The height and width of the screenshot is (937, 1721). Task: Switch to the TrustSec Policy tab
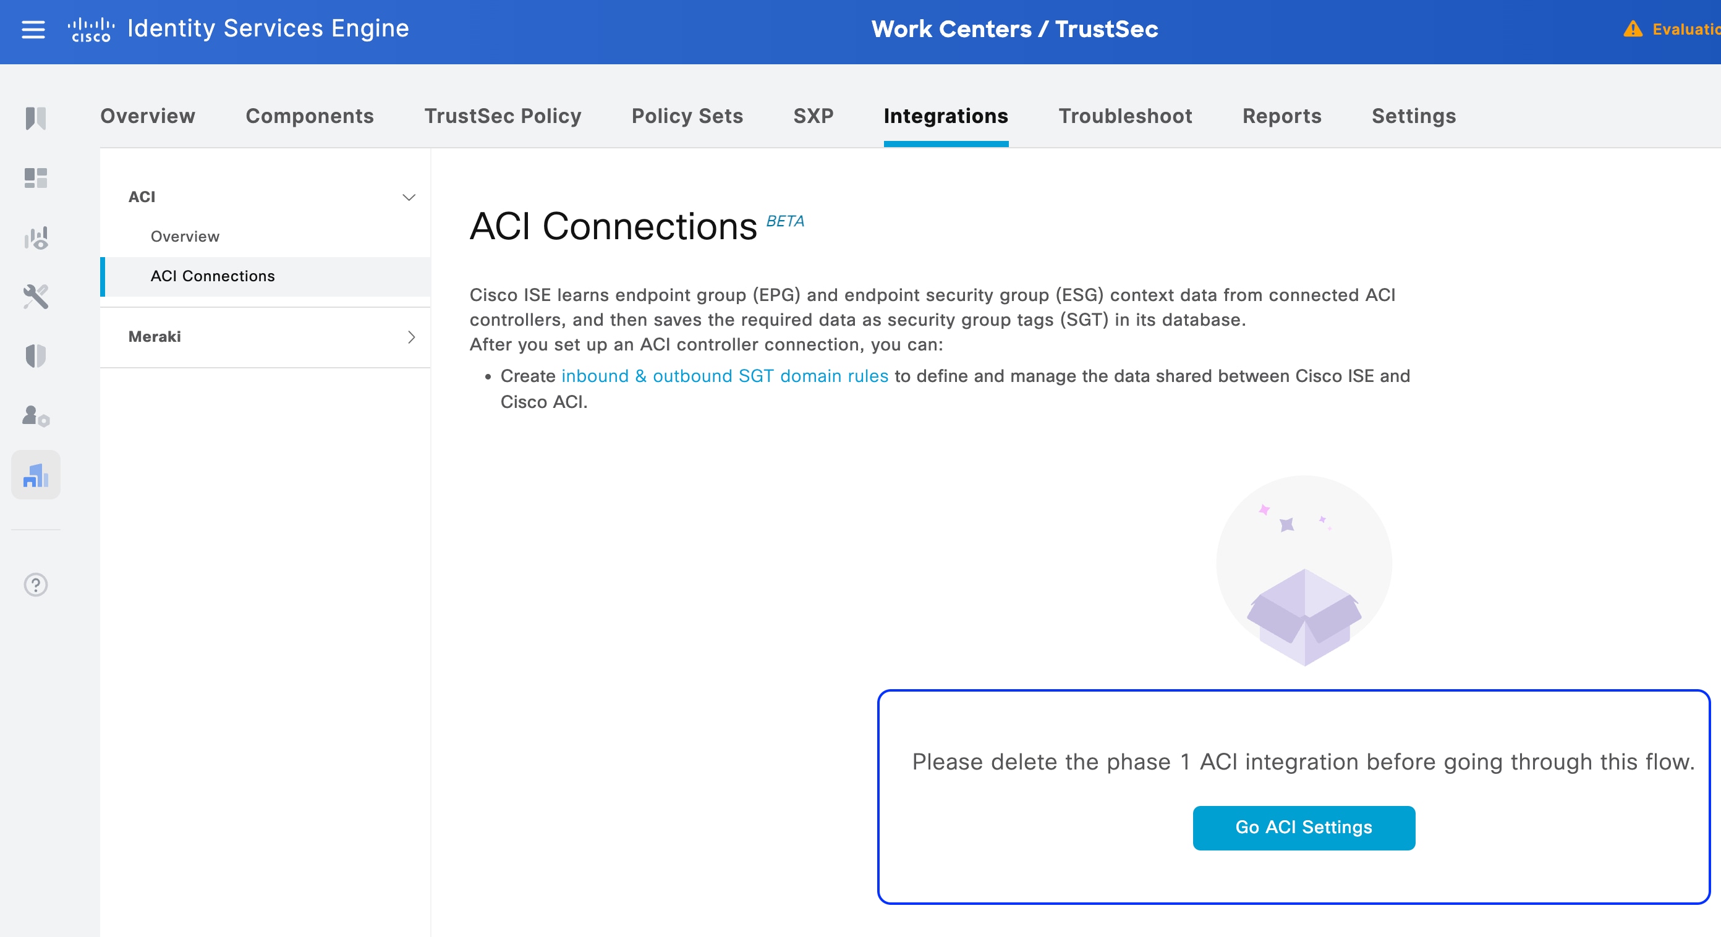[x=503, y=116]
